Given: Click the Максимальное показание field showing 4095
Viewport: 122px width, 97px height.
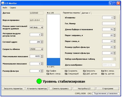Looking at the screenshot, I should tap(35, 56).
